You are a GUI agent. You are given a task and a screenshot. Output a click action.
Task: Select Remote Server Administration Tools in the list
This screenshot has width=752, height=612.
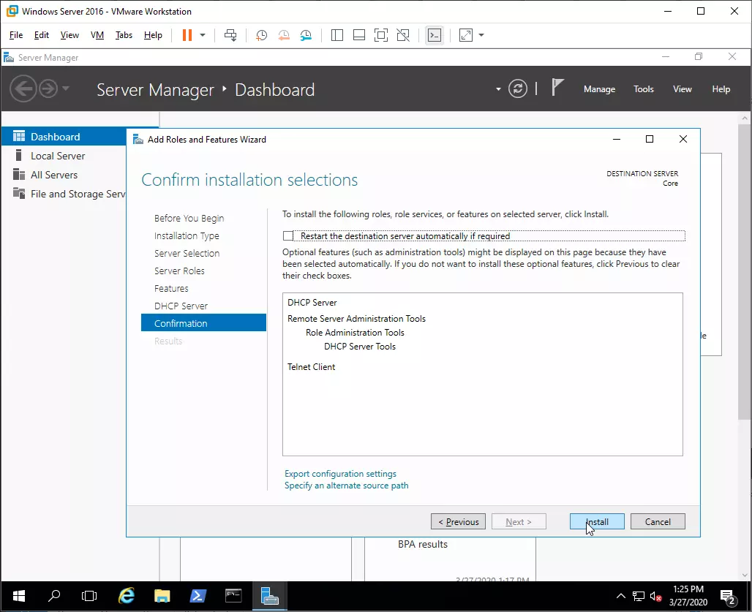pos(356,319)
